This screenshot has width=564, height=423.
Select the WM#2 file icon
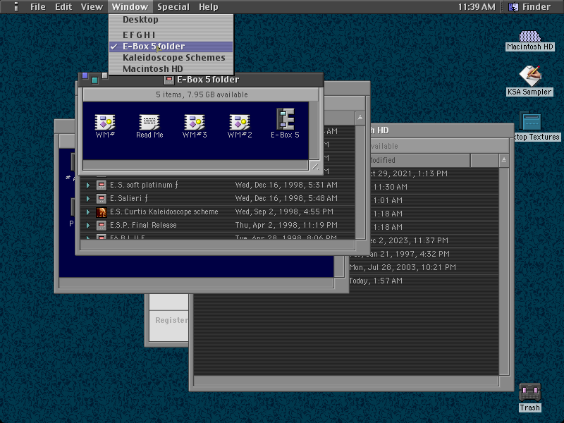pyautogui.click(x=240, y=122)
